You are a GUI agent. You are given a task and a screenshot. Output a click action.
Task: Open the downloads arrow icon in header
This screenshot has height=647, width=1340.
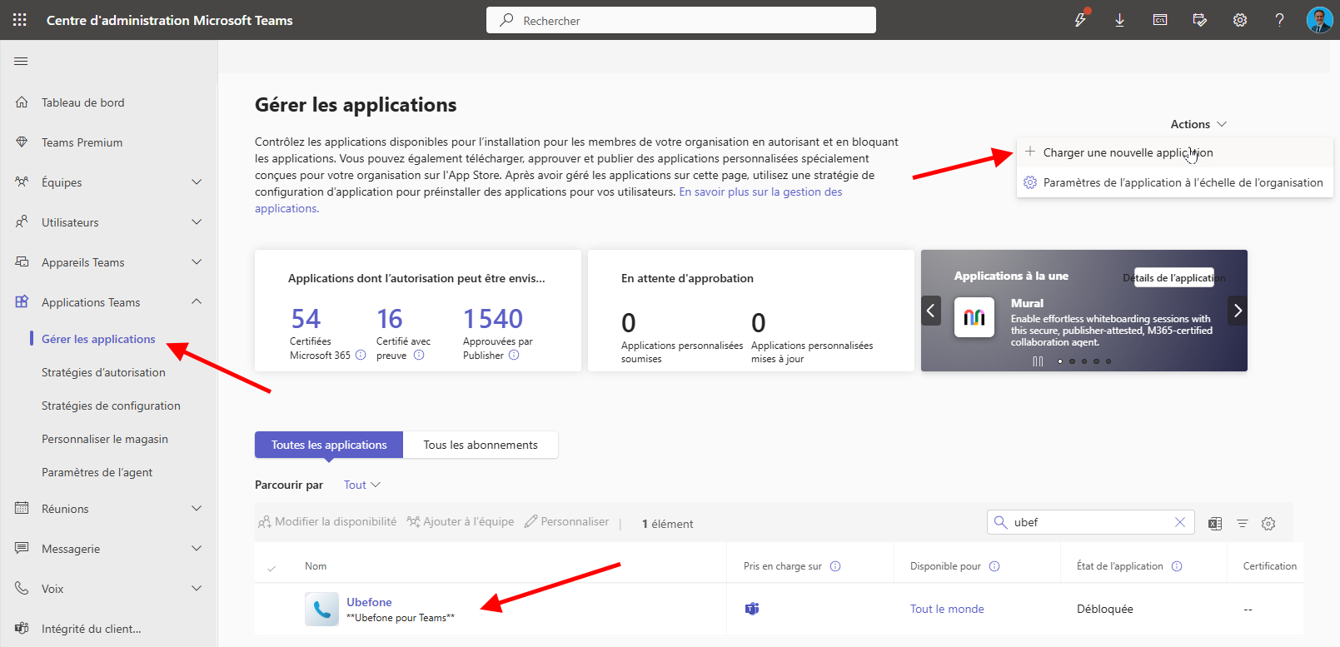(x=1120, y=20)
